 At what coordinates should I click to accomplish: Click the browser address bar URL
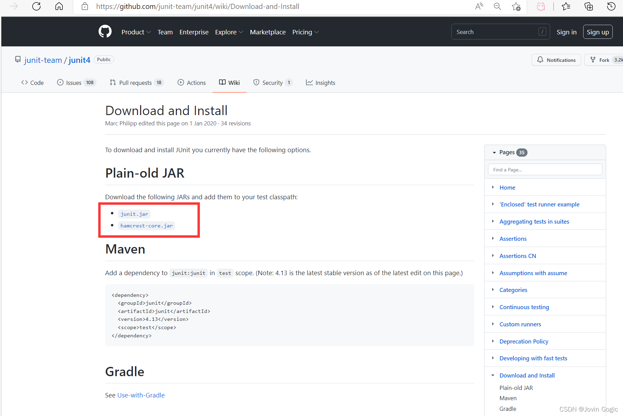[197, 6]
